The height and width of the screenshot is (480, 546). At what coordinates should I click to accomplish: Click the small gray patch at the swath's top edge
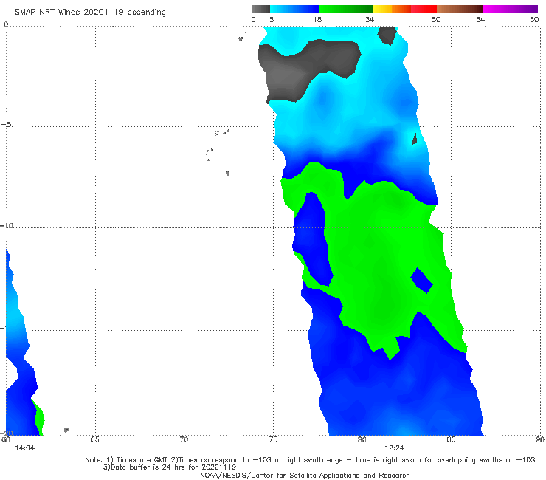click(387, 35)
